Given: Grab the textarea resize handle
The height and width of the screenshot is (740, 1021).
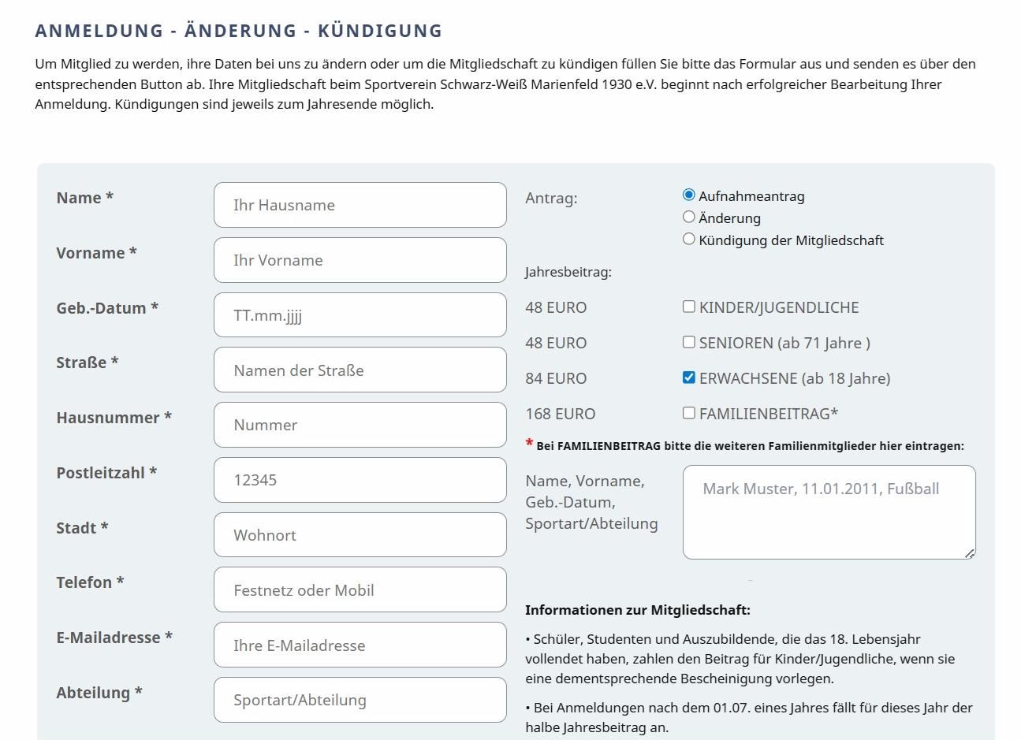Looking at the screenshot, I should 970,553.
